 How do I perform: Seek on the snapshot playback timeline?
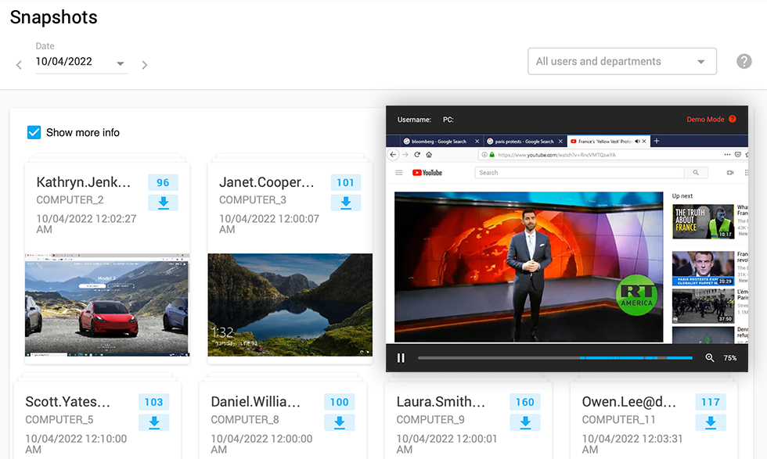(555, 358)
